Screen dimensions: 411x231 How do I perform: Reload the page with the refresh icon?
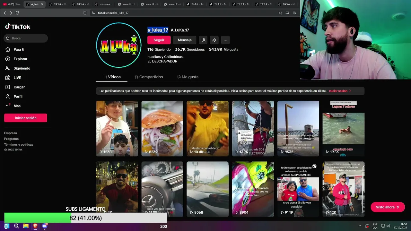point(17,13)
